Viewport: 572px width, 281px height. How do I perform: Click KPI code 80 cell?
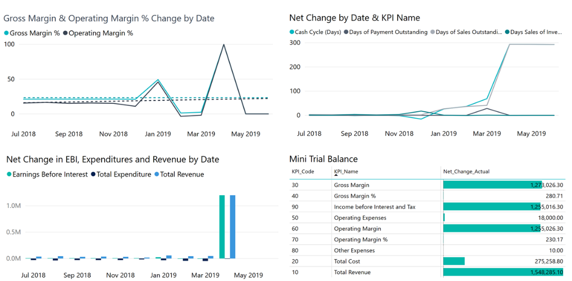click(x=311, y=250)
